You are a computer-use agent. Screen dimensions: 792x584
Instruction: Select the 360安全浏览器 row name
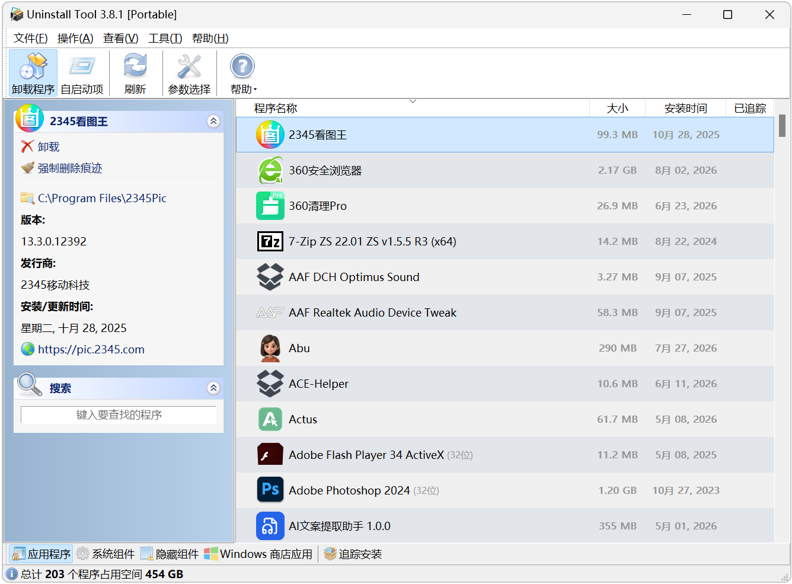(x=325, y=170)
